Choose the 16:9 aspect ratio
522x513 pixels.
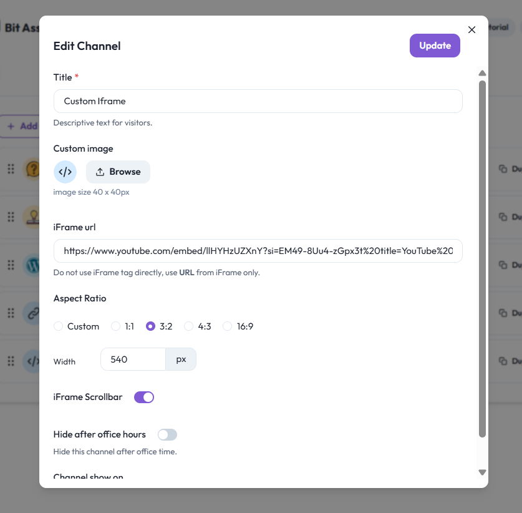tap(227, 326)
